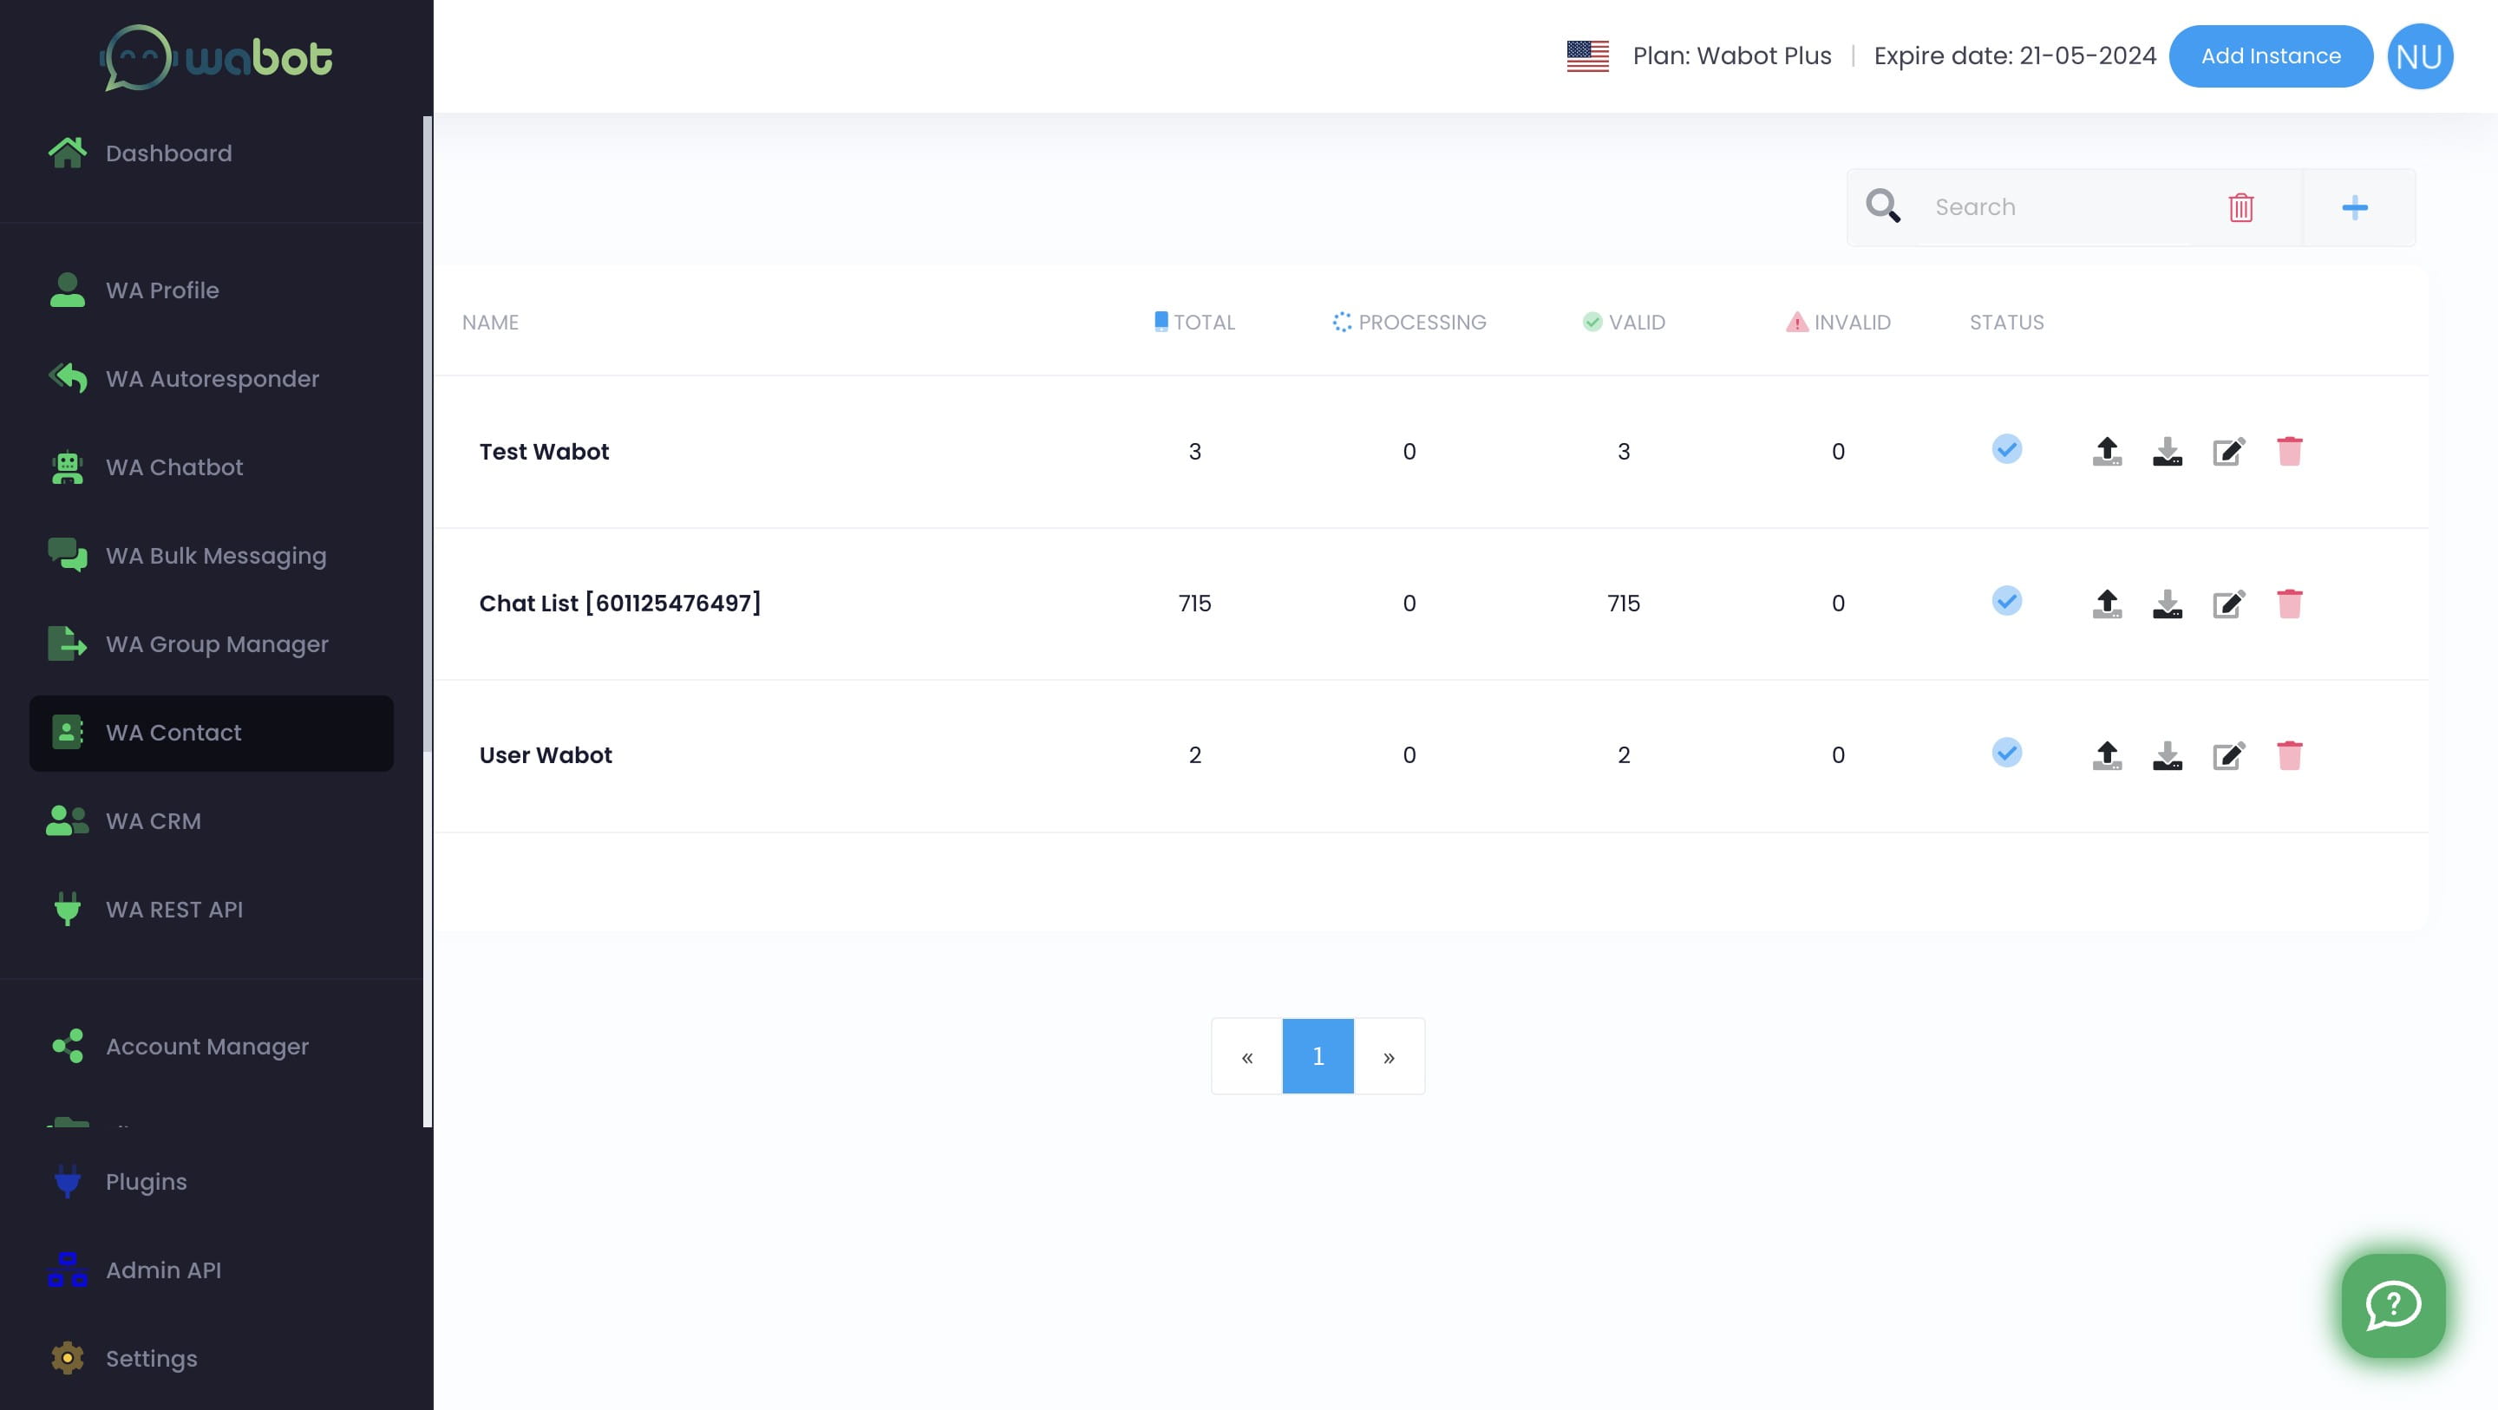Open WA Bulk Messaging from sidebar
This screenshot has height=1410, width=2498.
tap(216, 556)
